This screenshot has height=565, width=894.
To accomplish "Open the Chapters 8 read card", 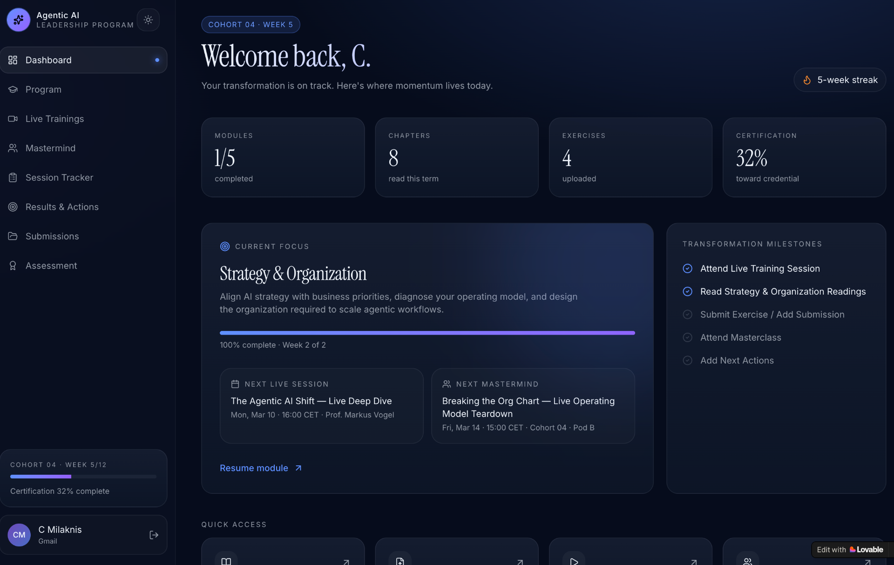I will 456,157.
